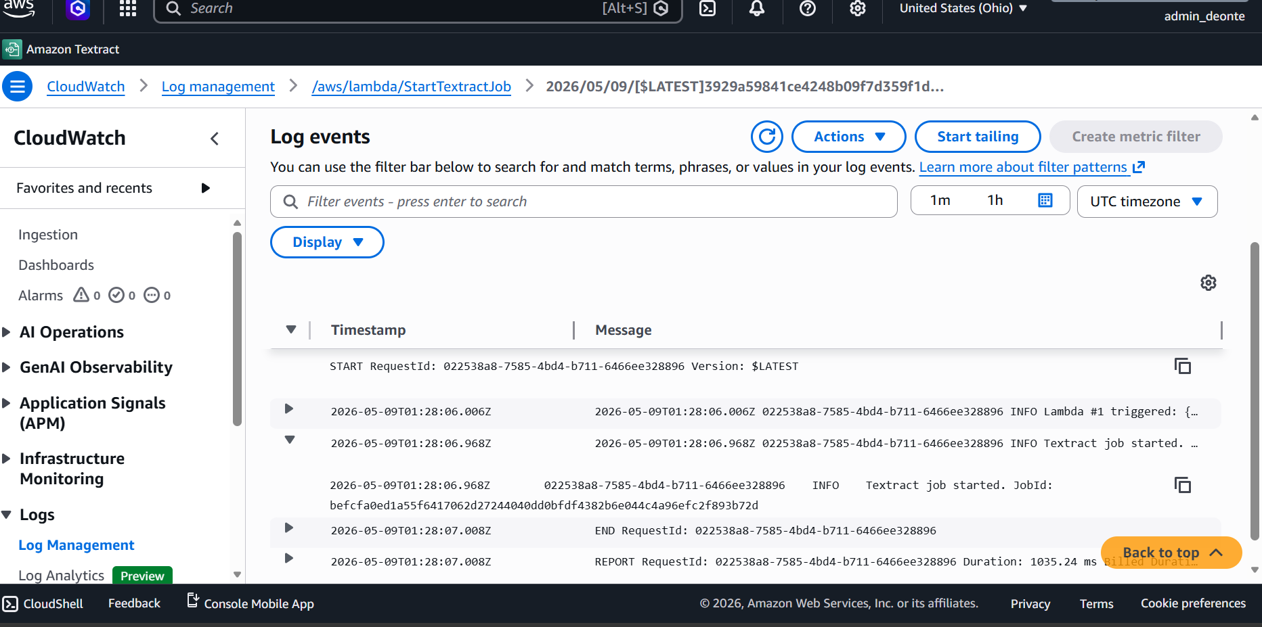Image resolution: width=1262 pixels, height=627 pixels.
Task: Open Terms link in footer
Action: pos(1096,603)
